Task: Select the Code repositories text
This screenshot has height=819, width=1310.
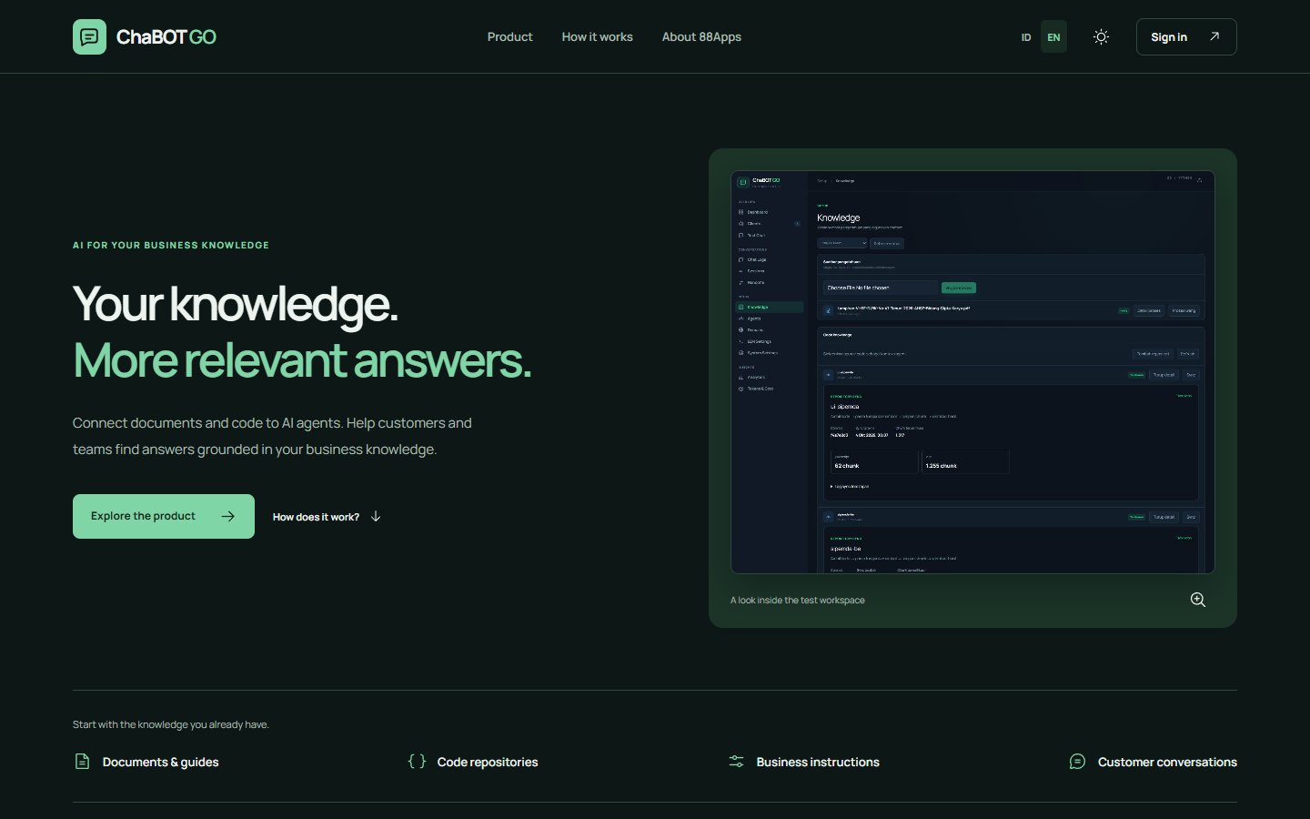Action: [x=487, y=763]
